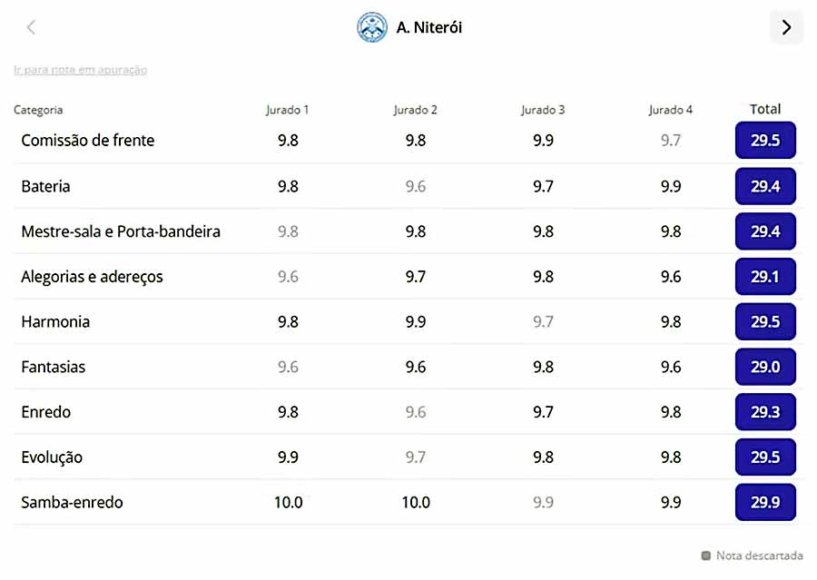Click the Harmonia category label
The width and height of the screenshot is (817, 580).
pos(55,321)
